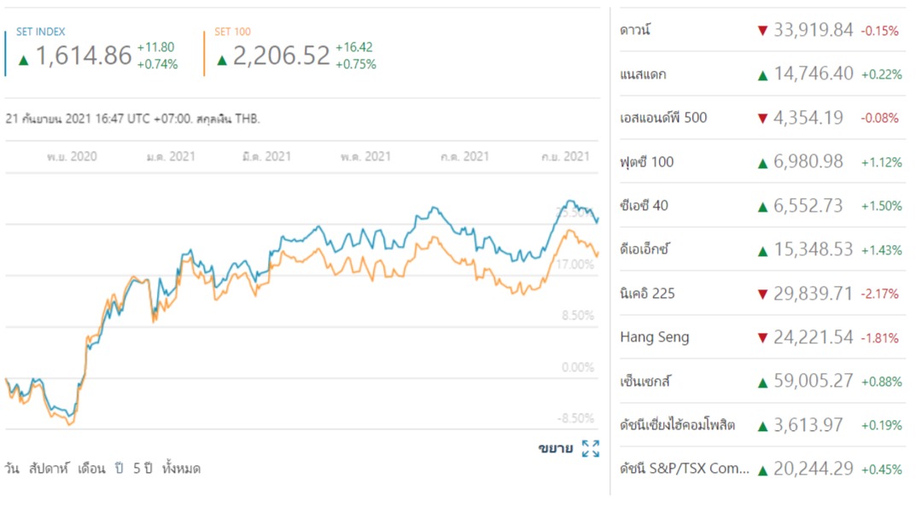
Task: Show all data with ทั้งหมด range
Action: 181,468
